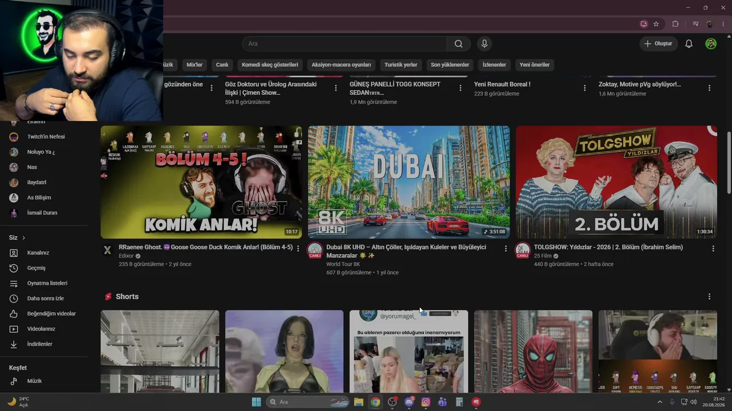
Task: Open Daha sonra izle list
Action: coord(44,299)
